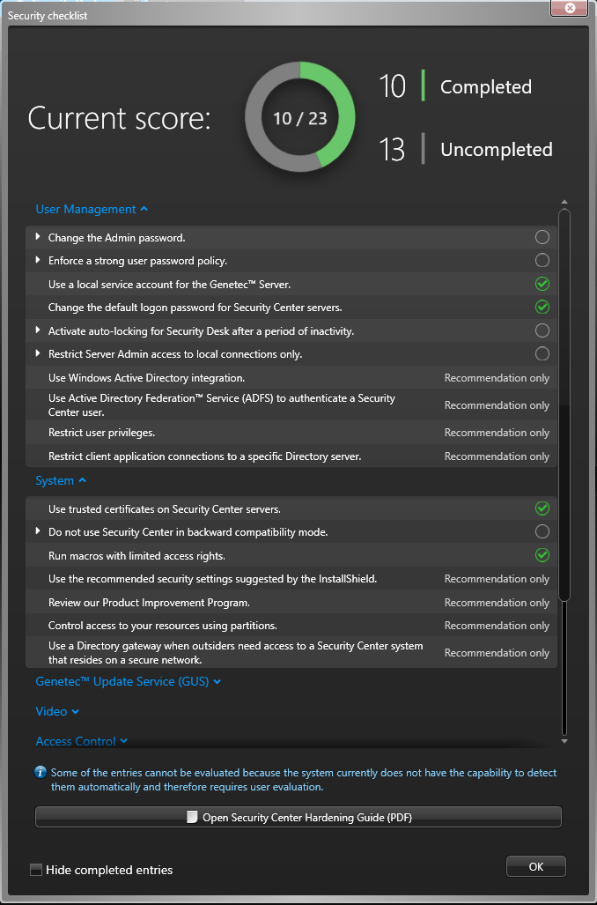Toggle Hide completed entries checkbox
This screenshot has height=905, width=597.
(36, 870)
